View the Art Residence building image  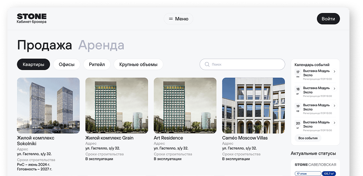tap(185, 105)
